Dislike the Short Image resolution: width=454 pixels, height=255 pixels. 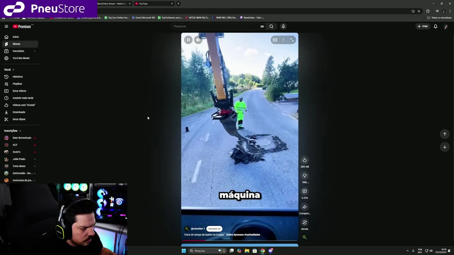(x=305, y=176)
